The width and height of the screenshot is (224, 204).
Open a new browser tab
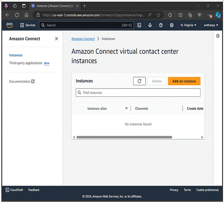[85, 6]
